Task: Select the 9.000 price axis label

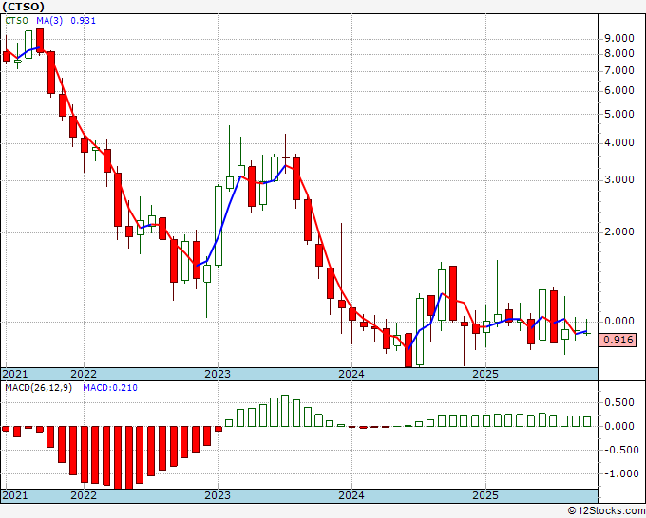Action: click(x=618, y=39)
